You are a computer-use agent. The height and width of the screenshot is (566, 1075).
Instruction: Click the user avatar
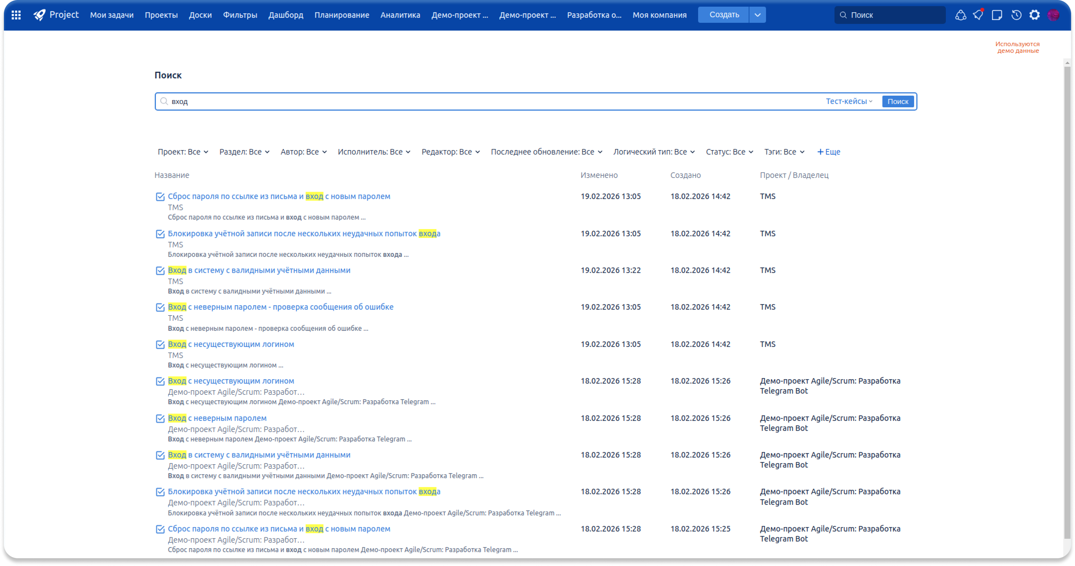[1053, 15]
